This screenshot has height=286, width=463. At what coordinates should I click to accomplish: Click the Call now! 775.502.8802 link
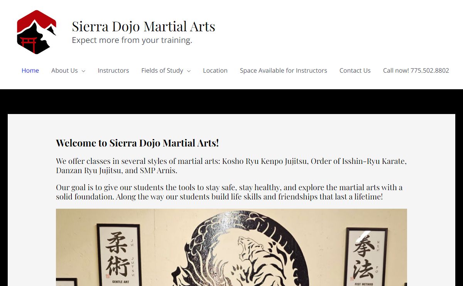(416, 70)
